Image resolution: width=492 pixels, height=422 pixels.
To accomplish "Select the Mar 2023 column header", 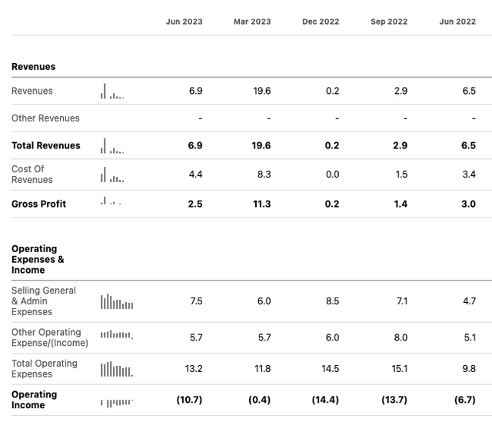I will pos(252,22).
